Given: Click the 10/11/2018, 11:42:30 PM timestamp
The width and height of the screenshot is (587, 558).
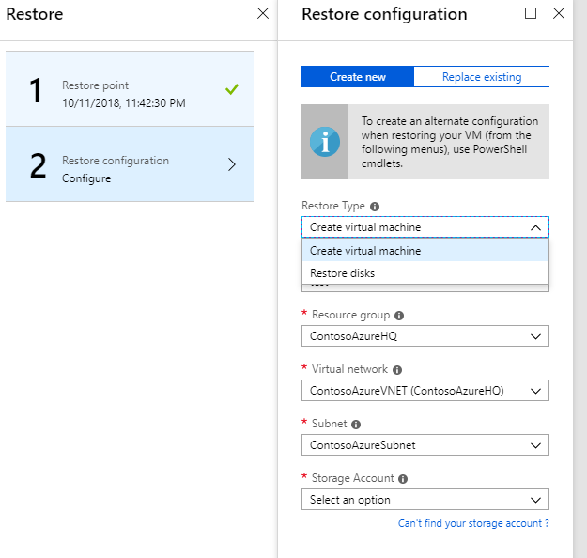Looking at the screenshot, I should (124, 103).
